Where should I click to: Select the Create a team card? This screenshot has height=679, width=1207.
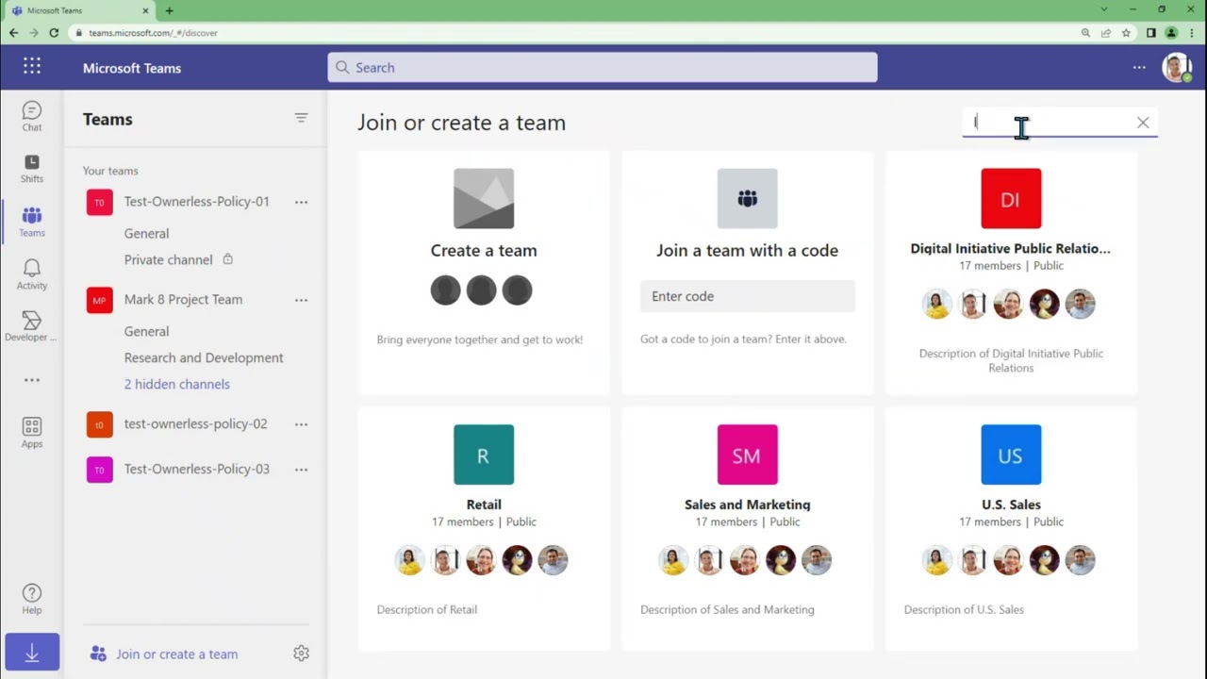[x=484, y=273]
